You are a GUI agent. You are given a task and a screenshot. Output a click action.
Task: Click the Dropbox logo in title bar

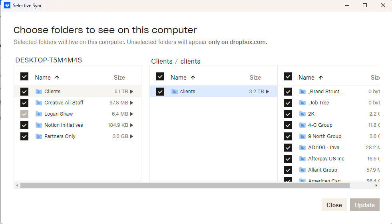tap(7, 5)
